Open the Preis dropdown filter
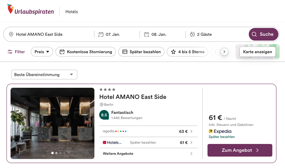Image resolution: width=285 pixels, height=168 pixels. pos(42,52)
